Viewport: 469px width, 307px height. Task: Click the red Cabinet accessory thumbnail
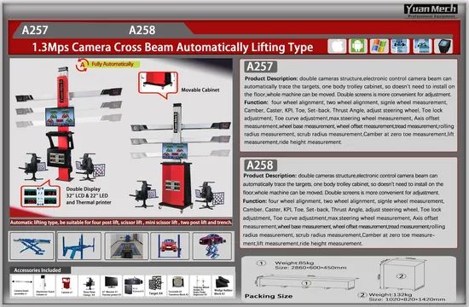(67, 286)
